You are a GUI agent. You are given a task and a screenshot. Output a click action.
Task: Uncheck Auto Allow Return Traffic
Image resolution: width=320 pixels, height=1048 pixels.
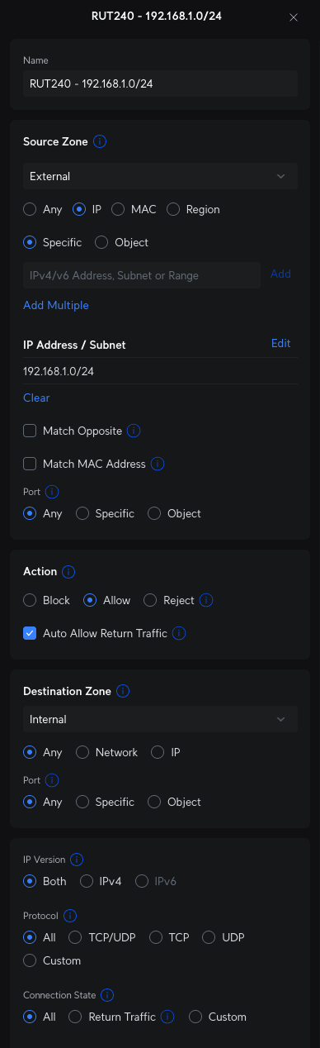pos(30,634)
